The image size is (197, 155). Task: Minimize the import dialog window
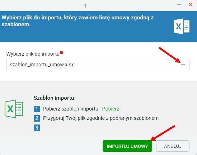click(x=179, y=5)
